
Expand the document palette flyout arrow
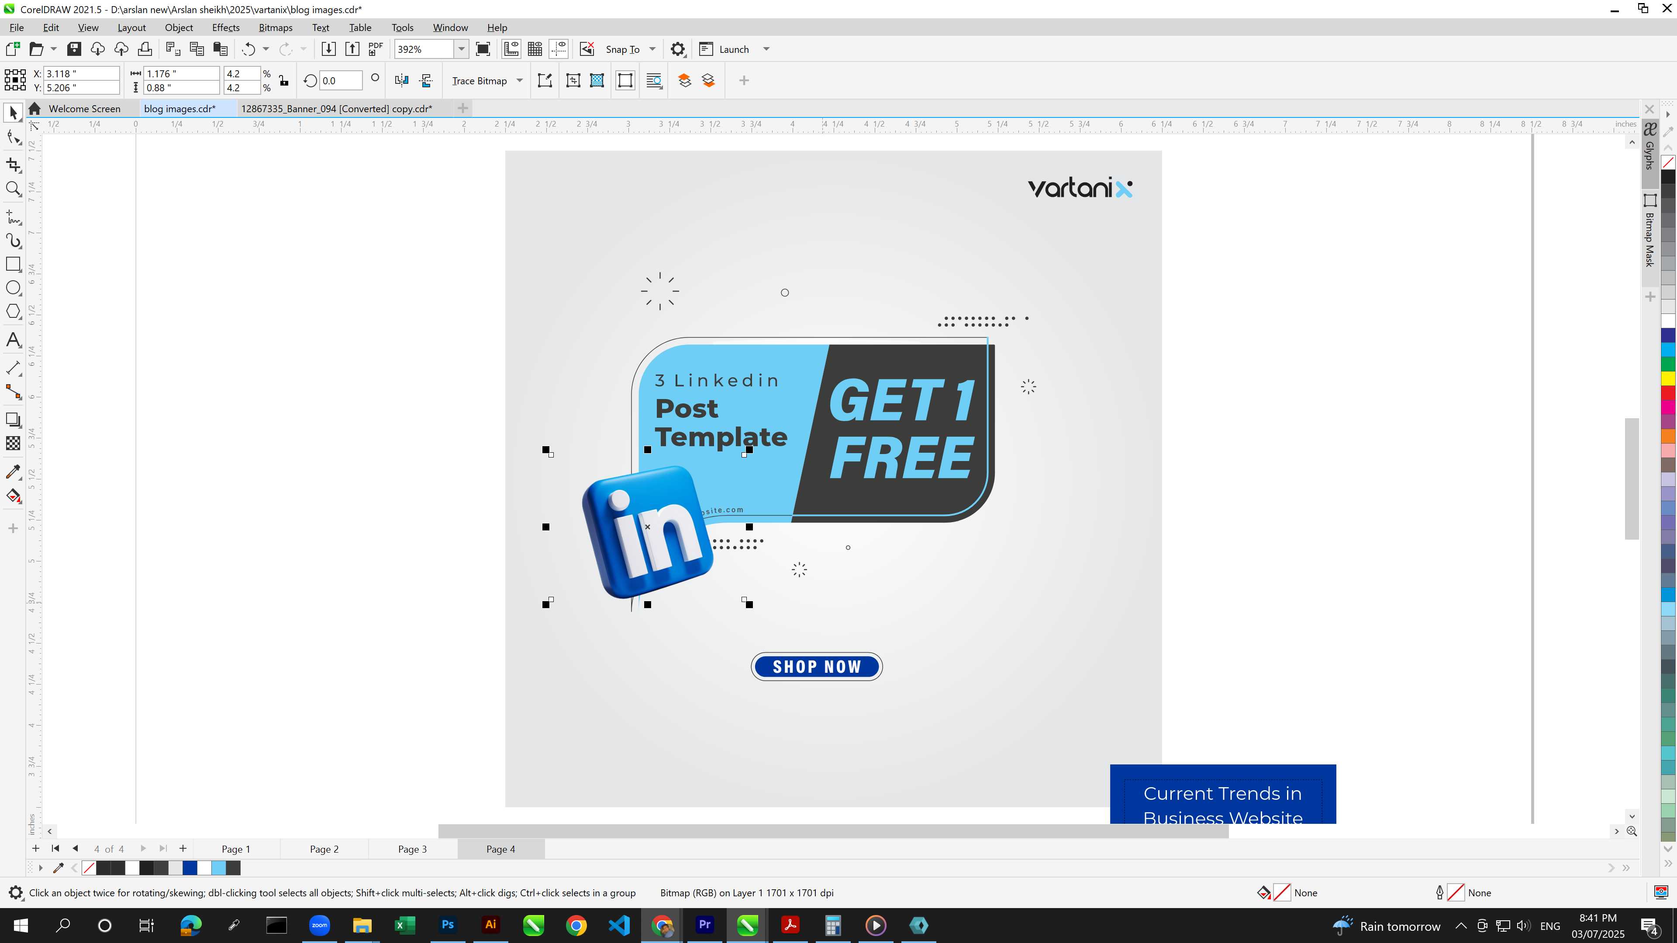40,867
